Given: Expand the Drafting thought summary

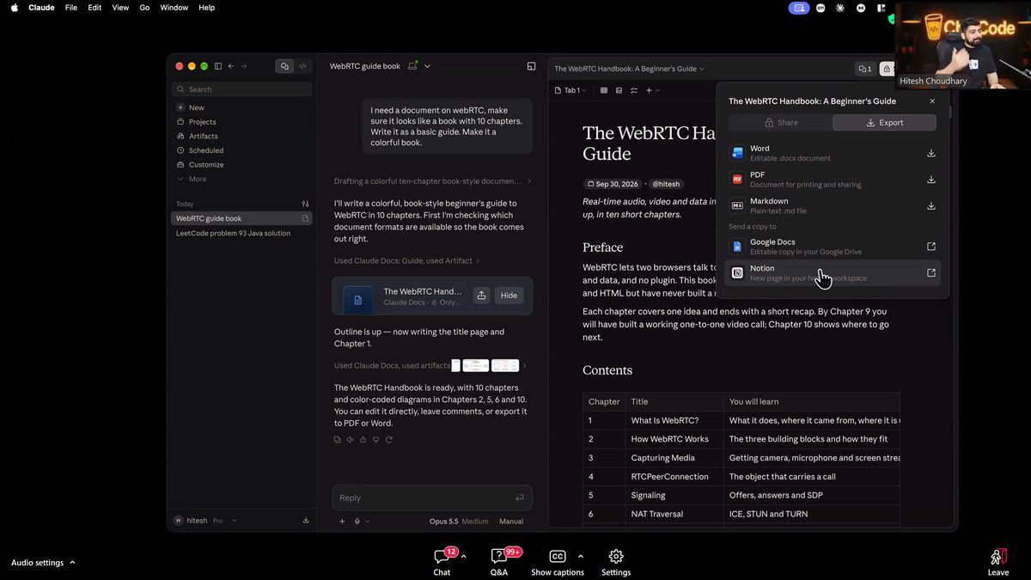Looking at the screenshot, I should pos(433,181).
